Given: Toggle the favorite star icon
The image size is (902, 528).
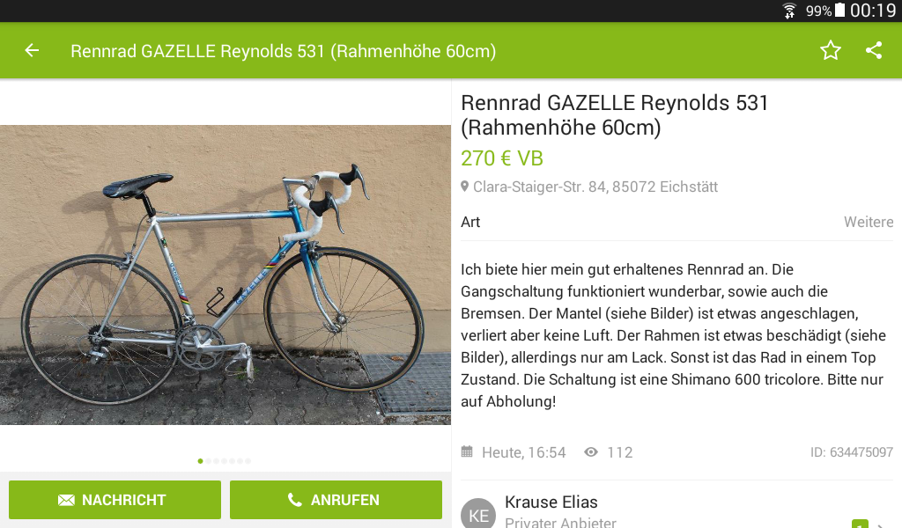Looking at the screenshot, I should (830, 50).
